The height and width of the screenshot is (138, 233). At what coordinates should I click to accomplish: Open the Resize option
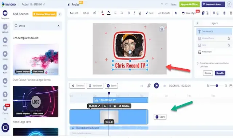(x=74, y=4)
